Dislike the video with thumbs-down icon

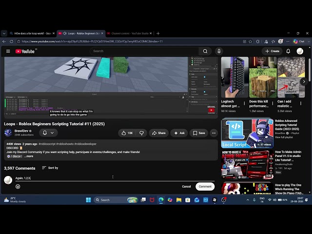142,133
